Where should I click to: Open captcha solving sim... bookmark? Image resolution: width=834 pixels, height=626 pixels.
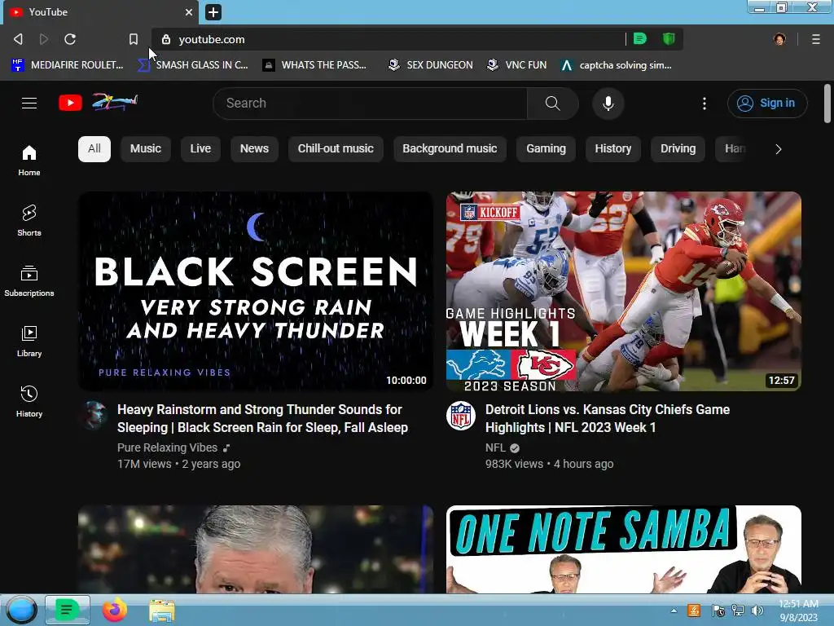617,65
